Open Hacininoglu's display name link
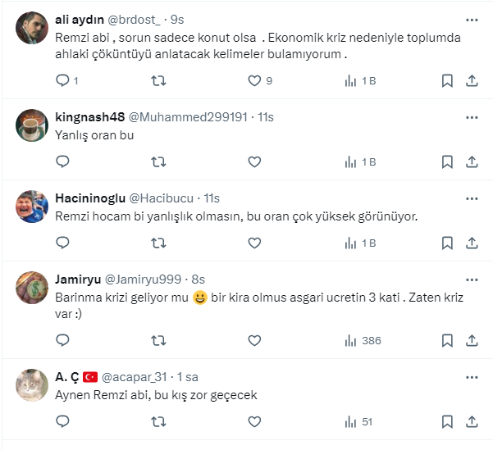This screenshot has width=493, height=450. [90, 198]
